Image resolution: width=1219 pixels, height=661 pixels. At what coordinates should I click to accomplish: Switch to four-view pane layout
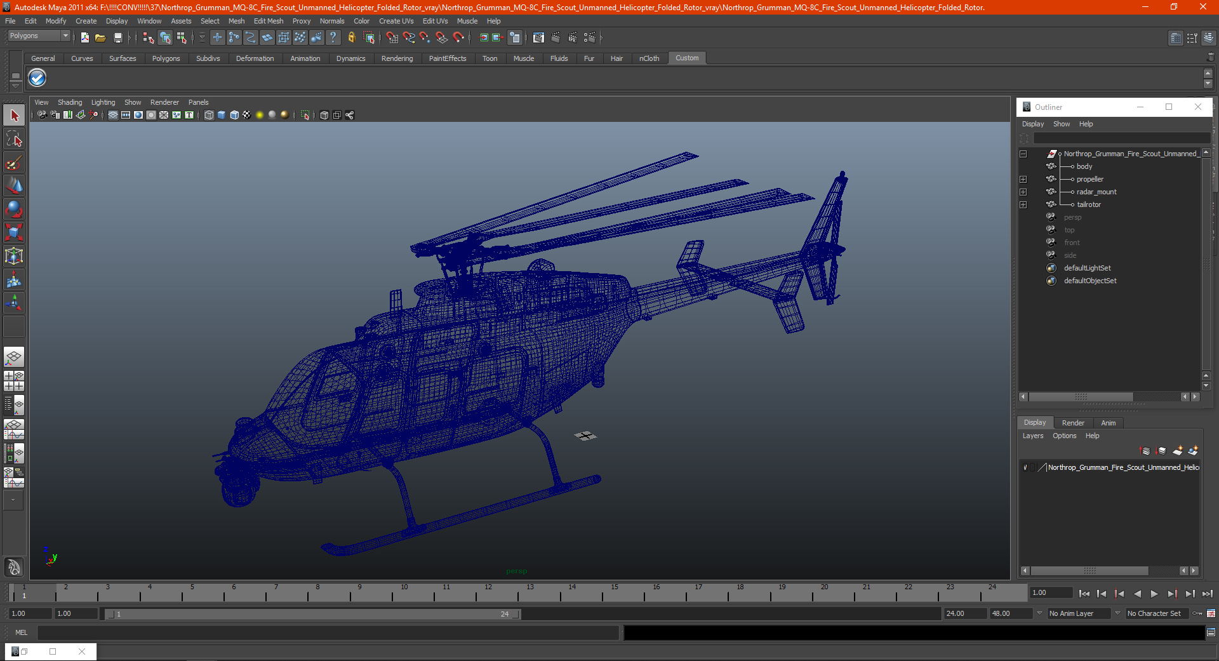pos(14,380)
